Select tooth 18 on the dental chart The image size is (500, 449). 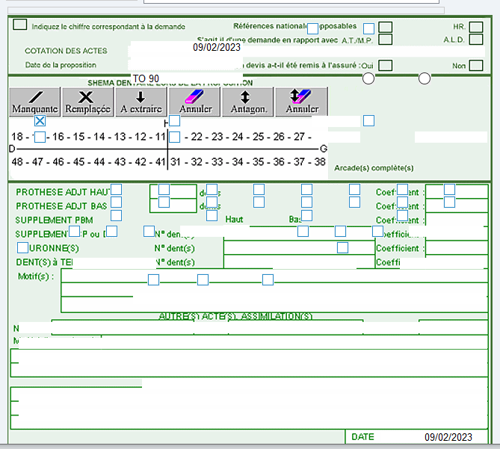[17, 137]
